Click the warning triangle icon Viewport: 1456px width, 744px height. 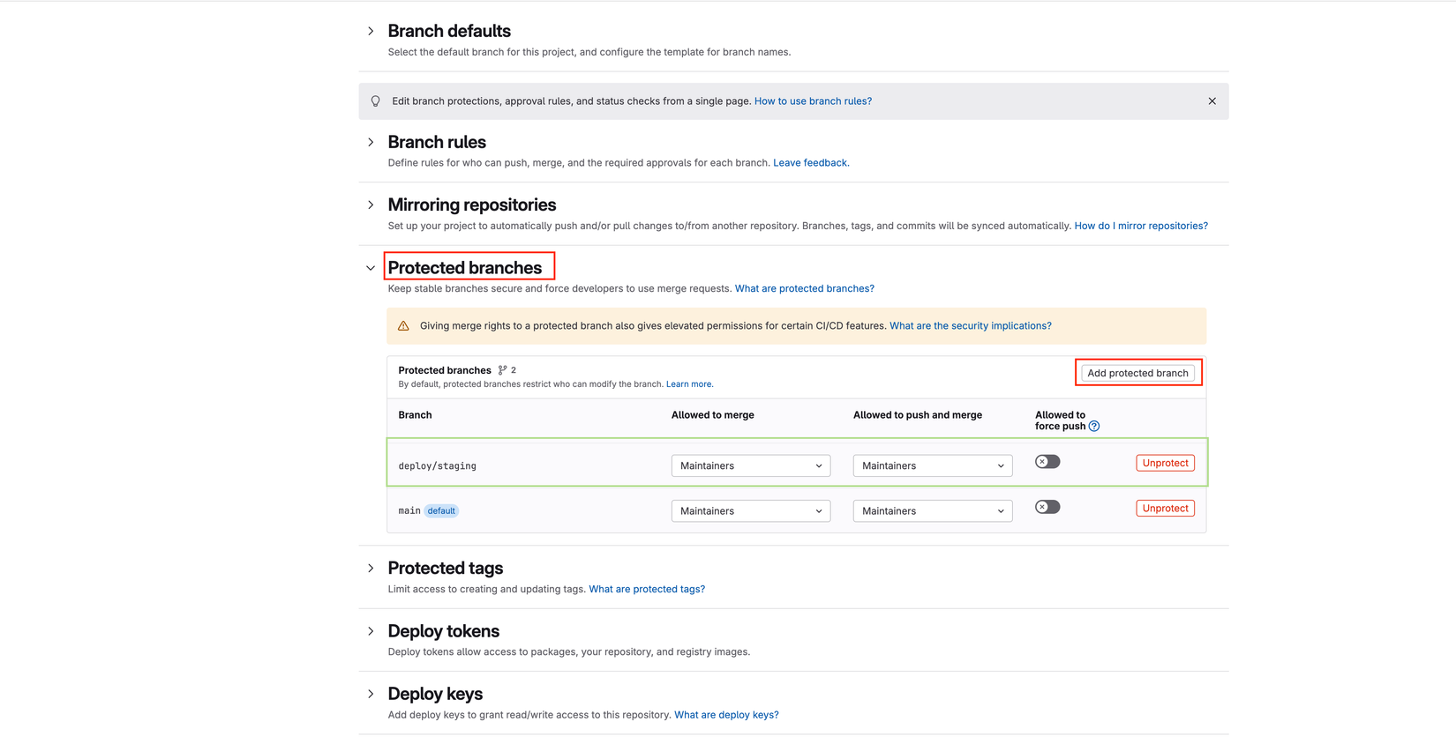[403, 326]
